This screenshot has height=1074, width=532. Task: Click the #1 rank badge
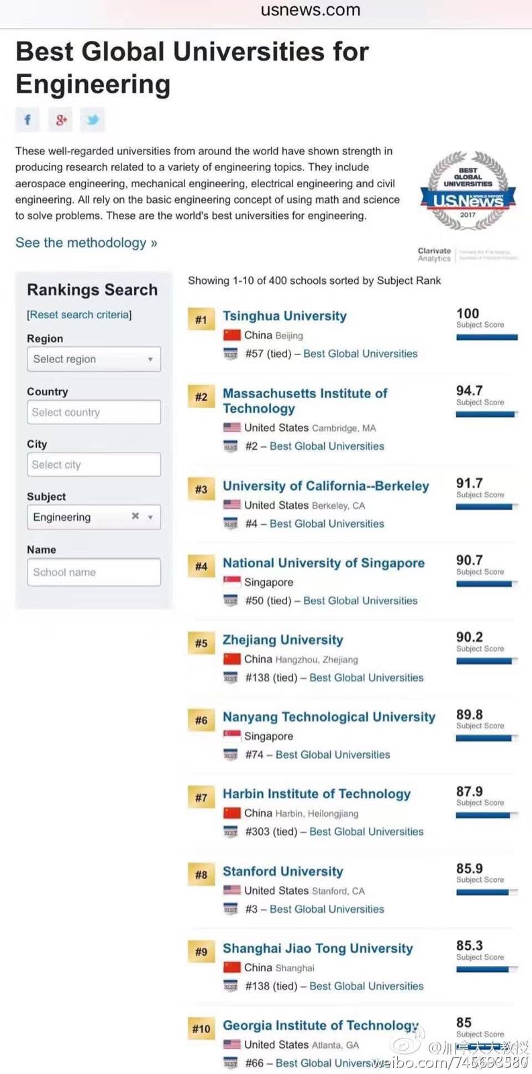[x=201, y=320]
